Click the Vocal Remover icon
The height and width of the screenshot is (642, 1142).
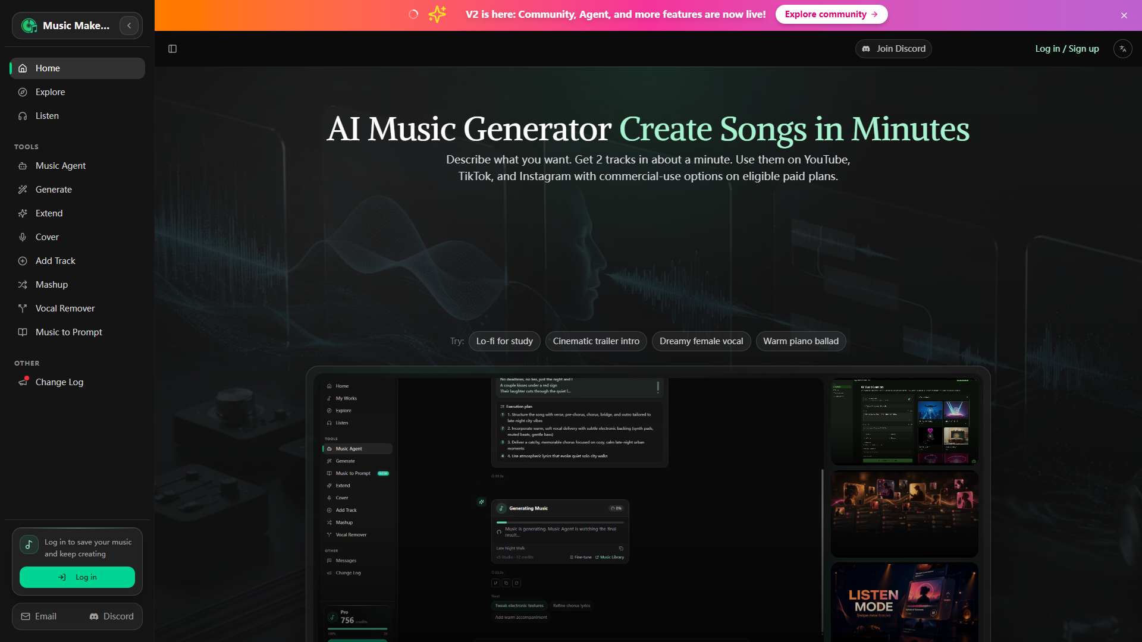[x=23, y=309]
